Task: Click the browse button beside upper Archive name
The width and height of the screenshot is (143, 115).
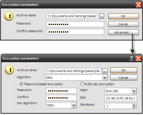Action: click(102, 16)
